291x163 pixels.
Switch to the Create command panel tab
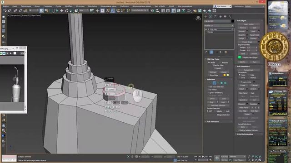coord(206,17)
